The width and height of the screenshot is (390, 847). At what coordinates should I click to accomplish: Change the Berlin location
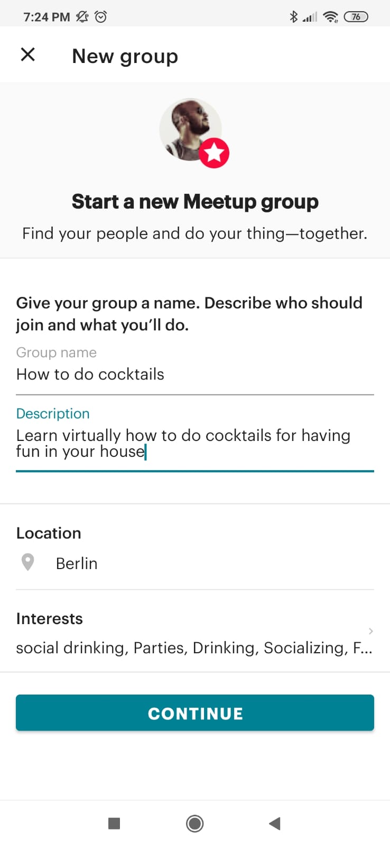(x=77, y=563)
